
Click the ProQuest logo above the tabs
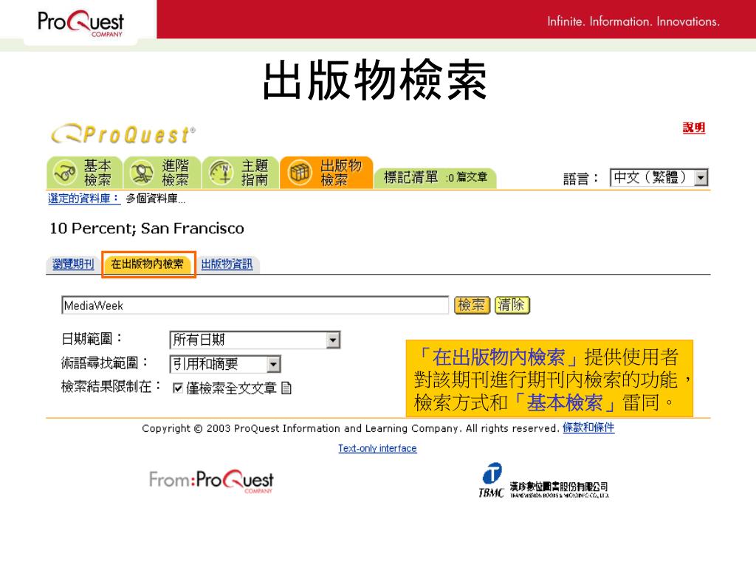123,134
